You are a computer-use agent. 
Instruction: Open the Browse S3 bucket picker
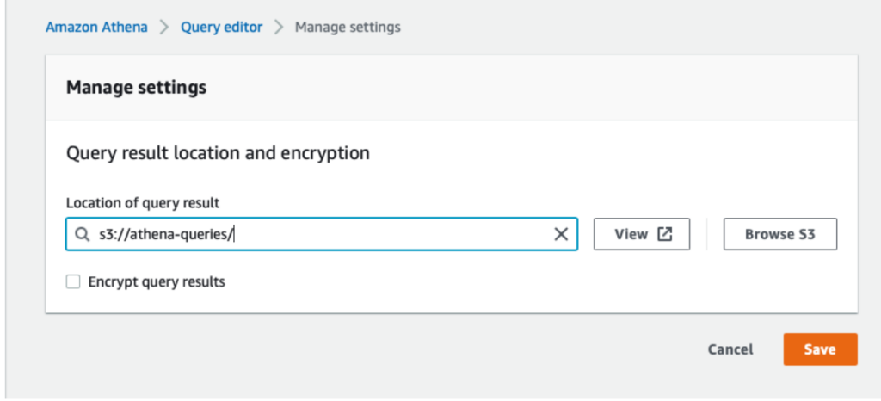[779, 234]
